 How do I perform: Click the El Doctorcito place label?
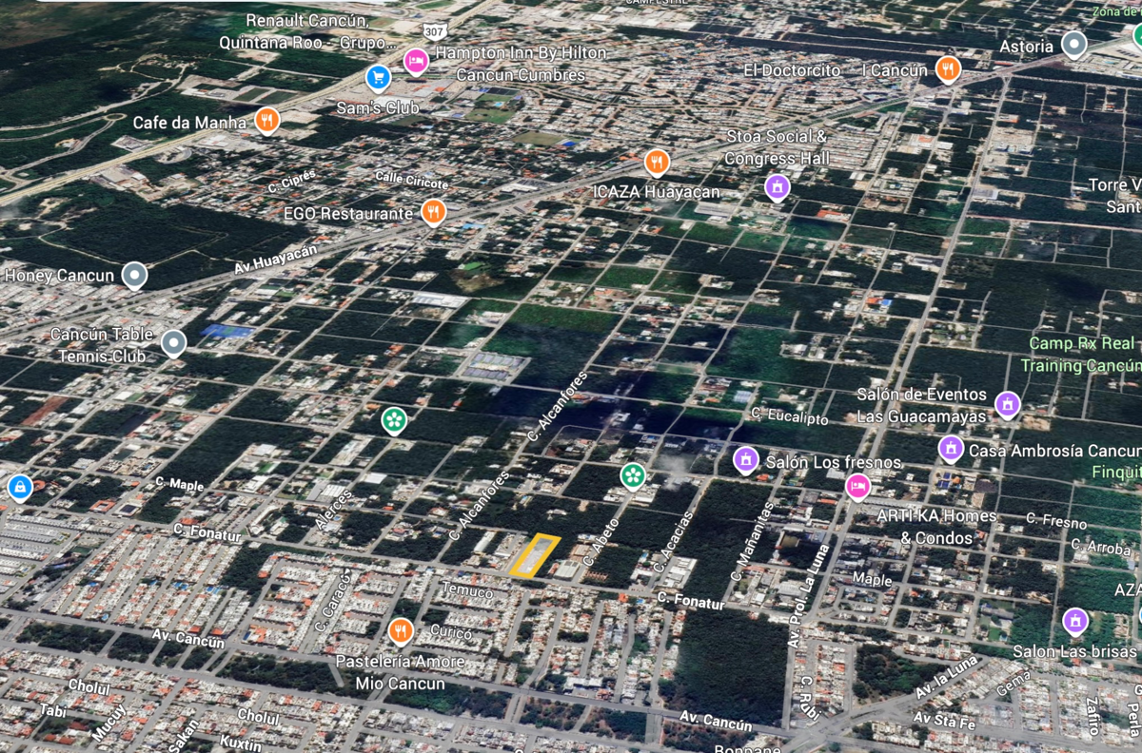click(793, 70)
